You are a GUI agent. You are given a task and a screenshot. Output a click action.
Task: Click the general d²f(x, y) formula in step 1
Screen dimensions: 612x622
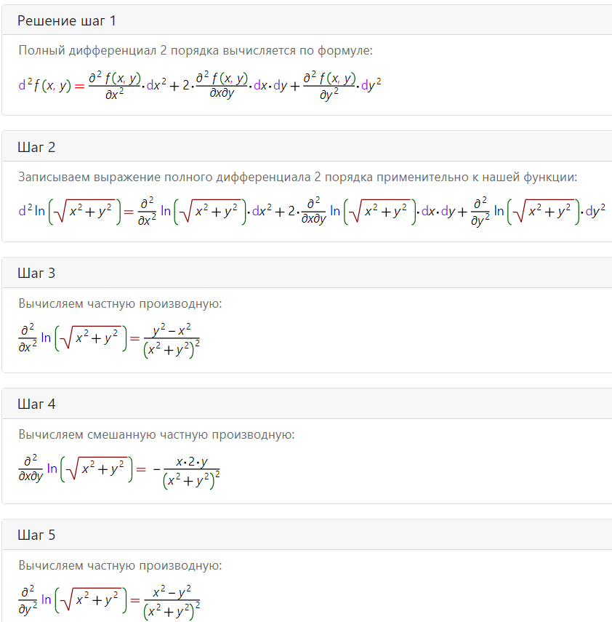click(200, 85)
